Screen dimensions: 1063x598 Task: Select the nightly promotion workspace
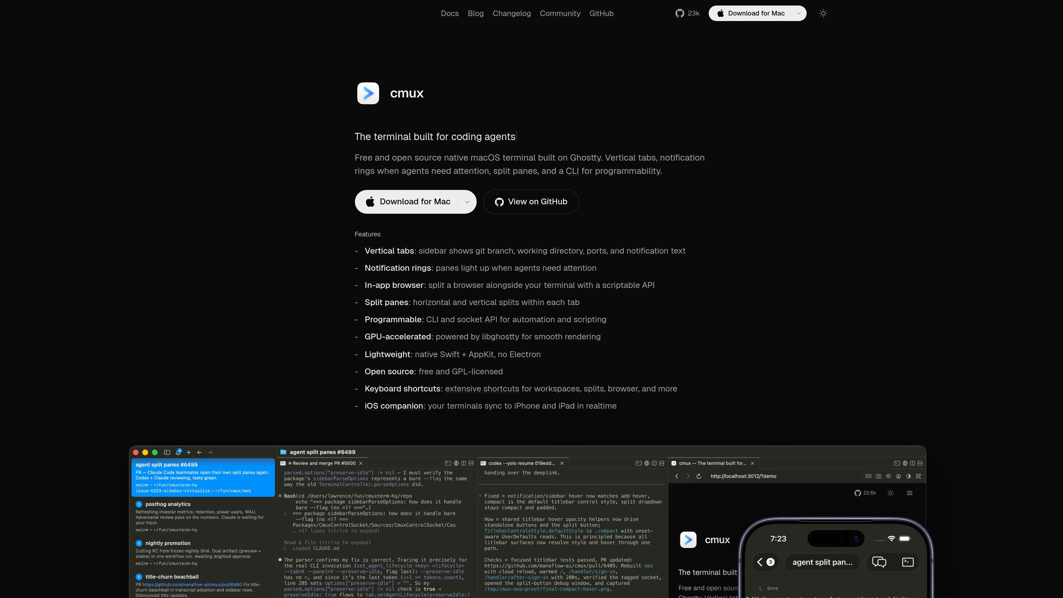(203, 553)
